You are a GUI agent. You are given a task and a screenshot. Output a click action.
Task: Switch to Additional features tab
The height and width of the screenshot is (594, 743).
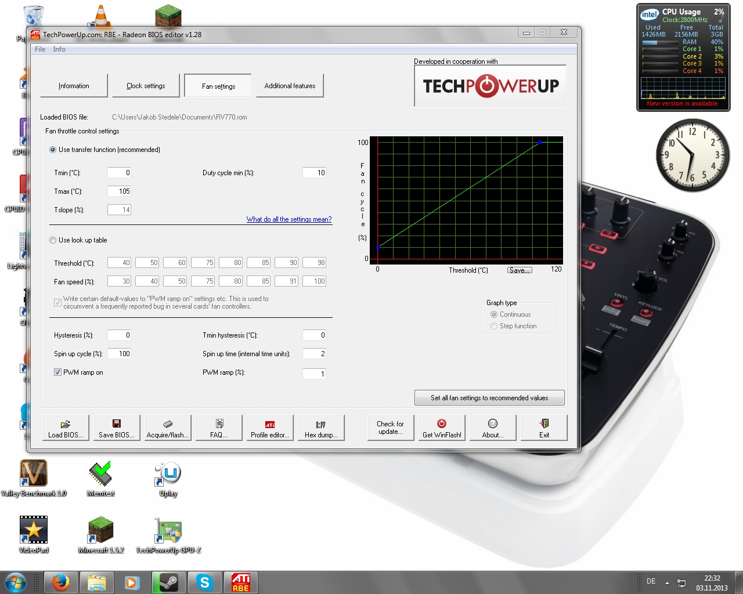click(290, 86)
